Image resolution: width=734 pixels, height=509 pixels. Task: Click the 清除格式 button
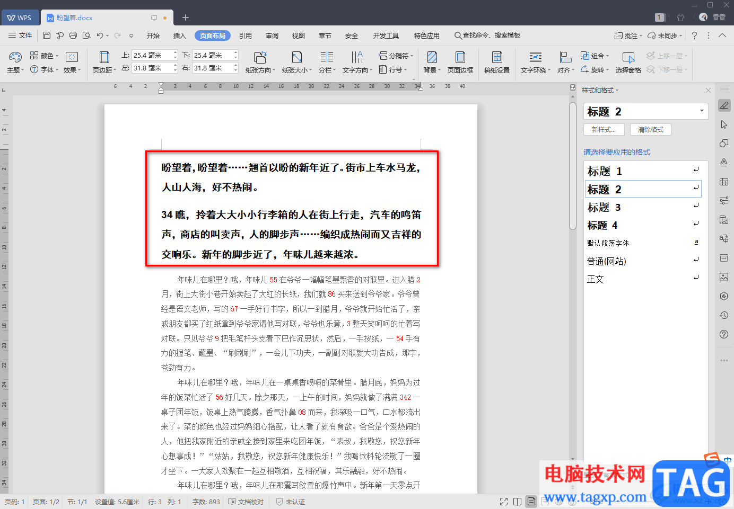[651, 130]
